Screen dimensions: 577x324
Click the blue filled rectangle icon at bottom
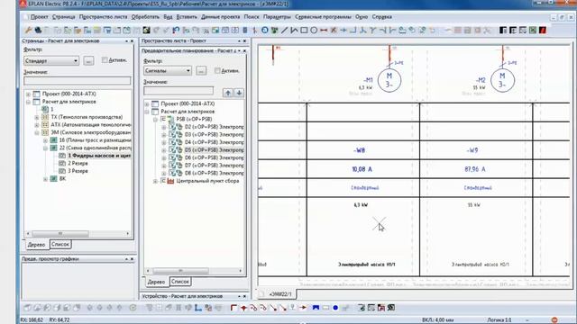[x=316, y=308]
